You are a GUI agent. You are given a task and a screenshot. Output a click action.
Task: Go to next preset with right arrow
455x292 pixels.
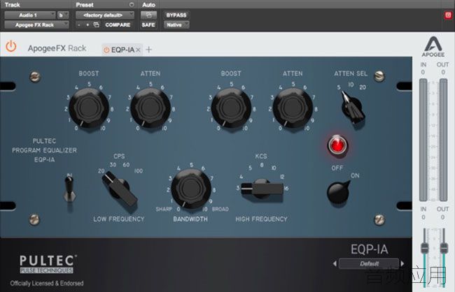(402, 263)
